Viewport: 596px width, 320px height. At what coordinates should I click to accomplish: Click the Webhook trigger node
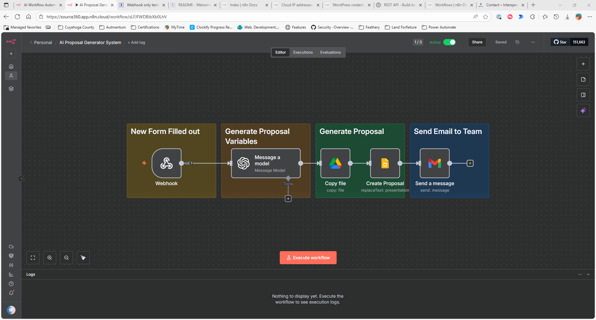(x=166, y=163)
